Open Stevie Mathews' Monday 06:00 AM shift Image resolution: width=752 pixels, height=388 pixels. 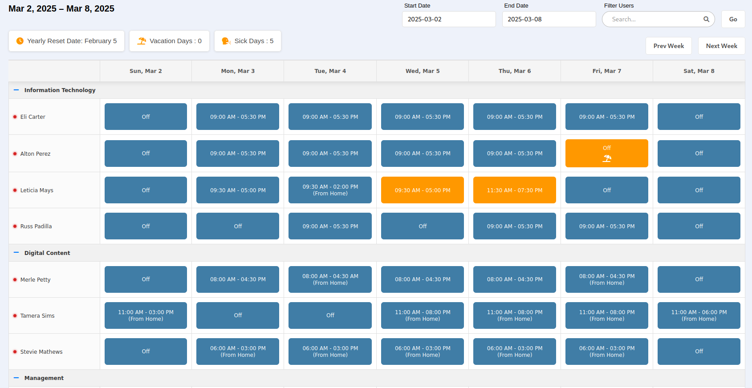[x=238, y=352]
